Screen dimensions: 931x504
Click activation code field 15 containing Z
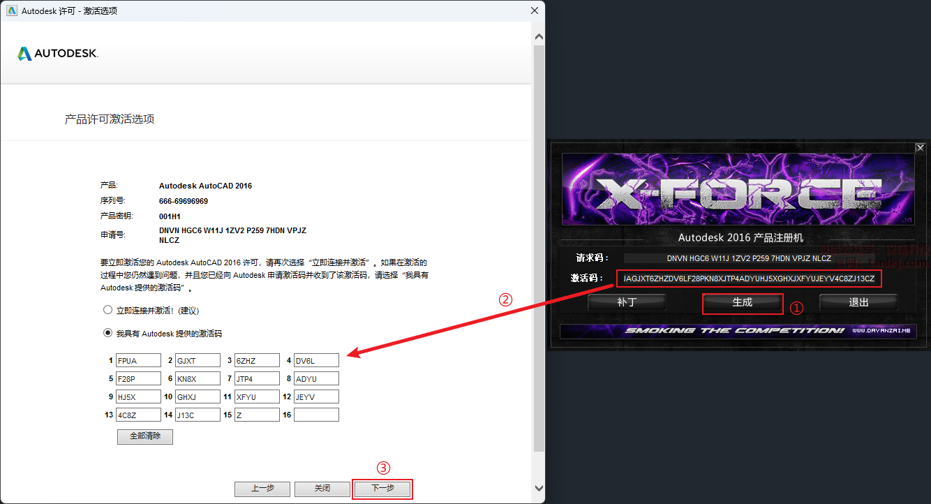tap(257, 415)
